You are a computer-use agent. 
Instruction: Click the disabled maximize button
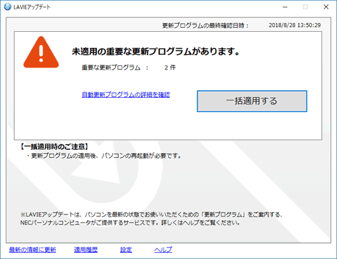pos(305,7)
